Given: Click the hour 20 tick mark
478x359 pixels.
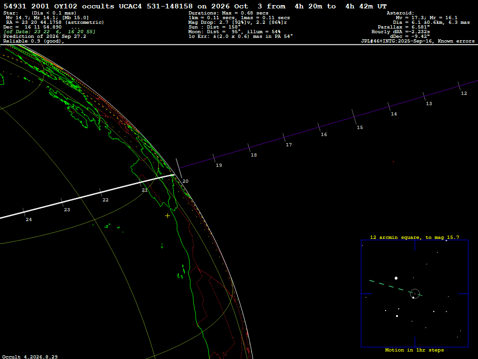Looking at the screenshot, I should tap(179, 168).
